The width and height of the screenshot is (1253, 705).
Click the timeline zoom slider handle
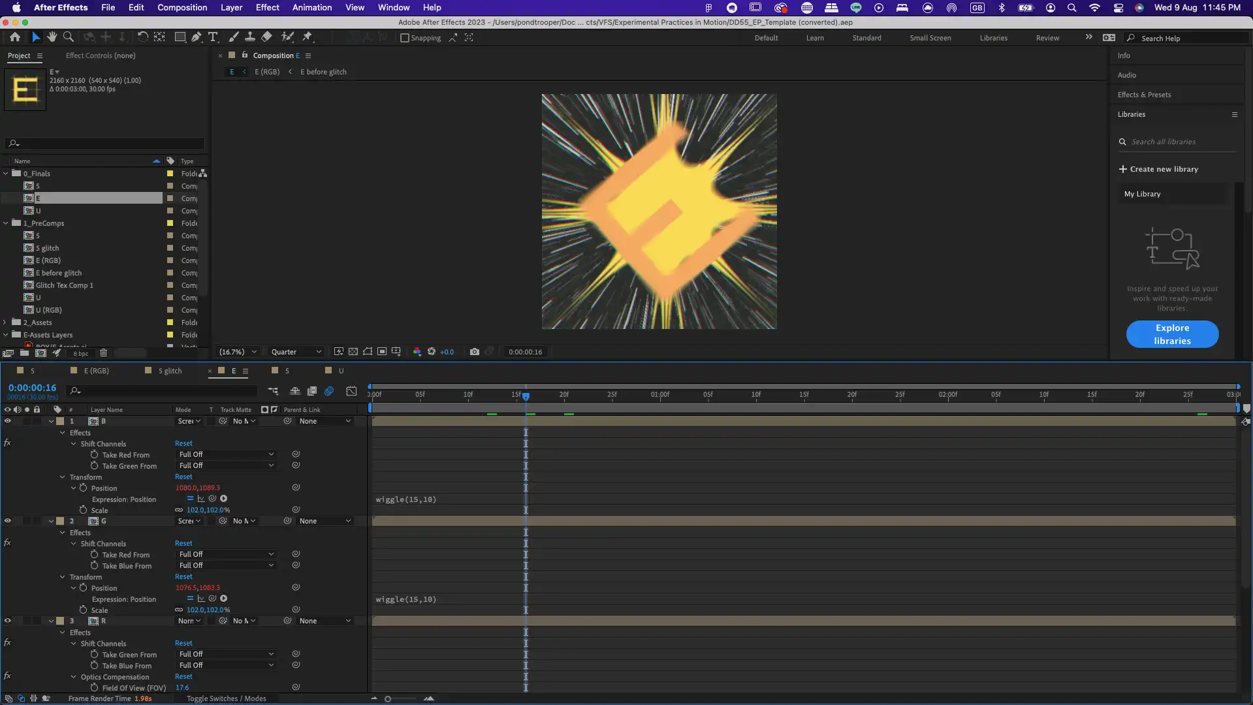click(388, 699)
